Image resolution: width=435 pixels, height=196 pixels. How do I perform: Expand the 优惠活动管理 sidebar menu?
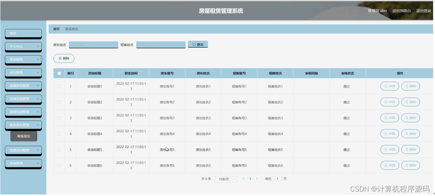click(x=23, y=150)
